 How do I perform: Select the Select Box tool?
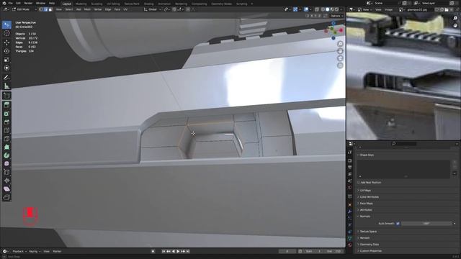6,25
